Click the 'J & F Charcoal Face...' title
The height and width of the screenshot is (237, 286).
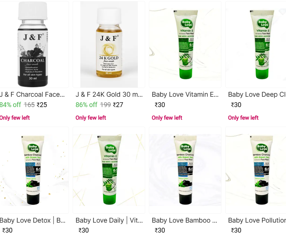[32, 95]
